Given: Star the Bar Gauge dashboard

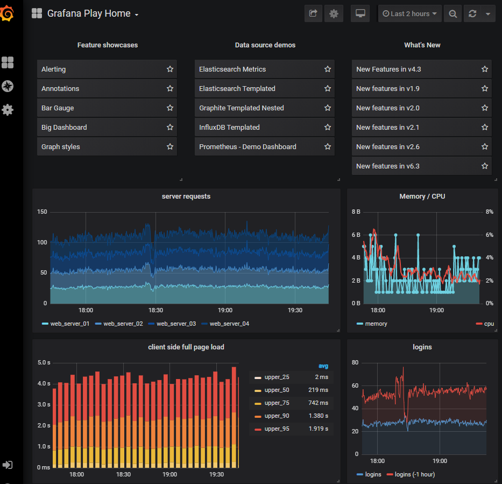Looking at the screenshot, I should point(170,108).
